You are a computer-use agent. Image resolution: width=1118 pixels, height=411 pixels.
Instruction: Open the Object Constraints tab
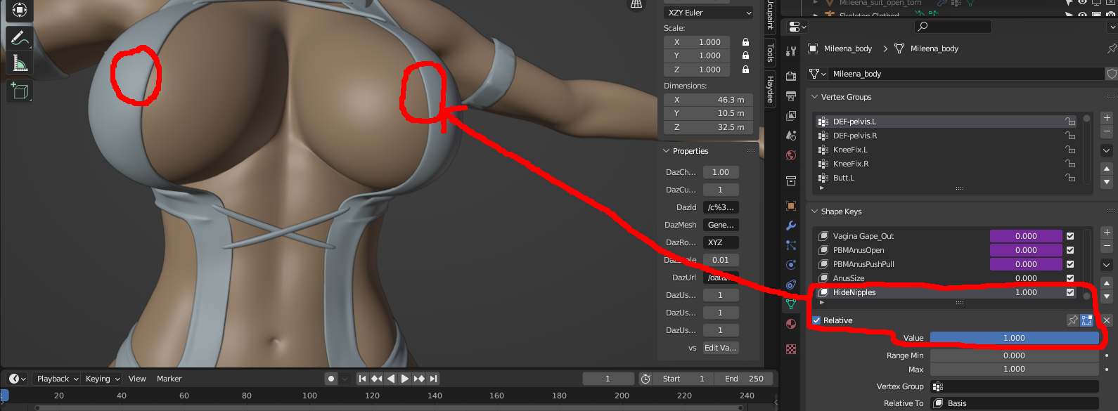pos(791,285)
